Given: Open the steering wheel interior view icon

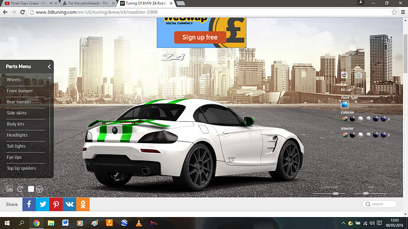Looking at the screenshot, I should (x=39, y=189).
